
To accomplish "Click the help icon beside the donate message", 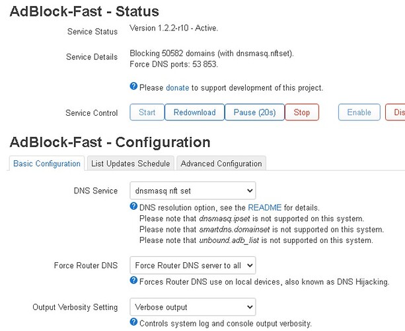I will tap(134, 87).
